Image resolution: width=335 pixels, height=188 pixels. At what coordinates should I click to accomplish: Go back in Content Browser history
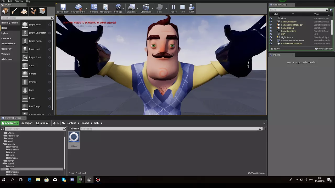click(x=54, y=123)
